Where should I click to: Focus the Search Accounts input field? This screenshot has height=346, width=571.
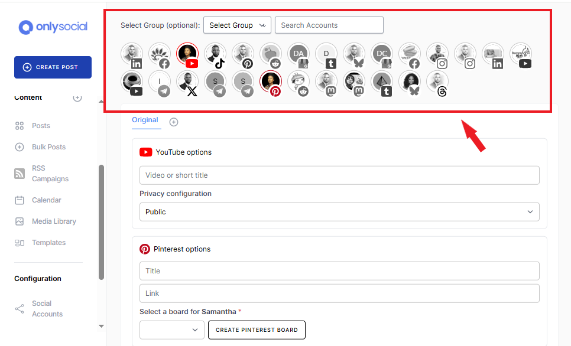[x=329, y=25]
